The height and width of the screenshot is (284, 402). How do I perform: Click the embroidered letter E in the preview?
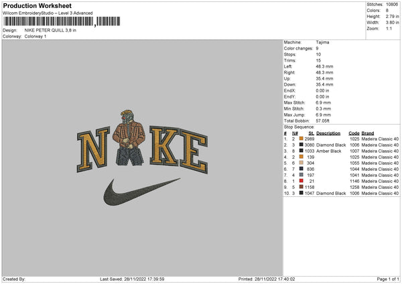point(194,151)
